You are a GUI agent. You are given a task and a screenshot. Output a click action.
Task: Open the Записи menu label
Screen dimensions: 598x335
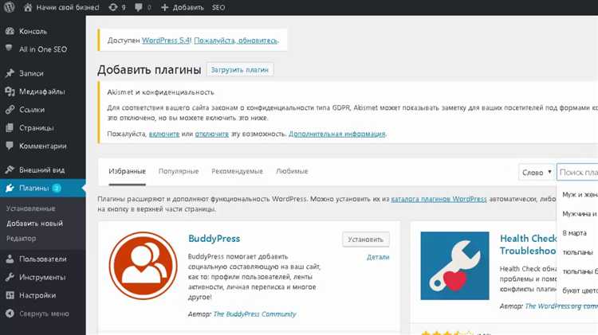click(31, 73)
